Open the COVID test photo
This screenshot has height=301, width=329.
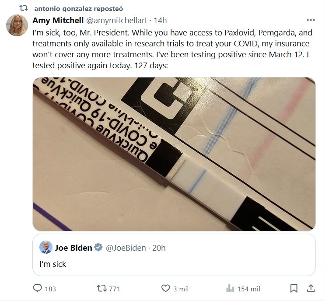point(174,154)
